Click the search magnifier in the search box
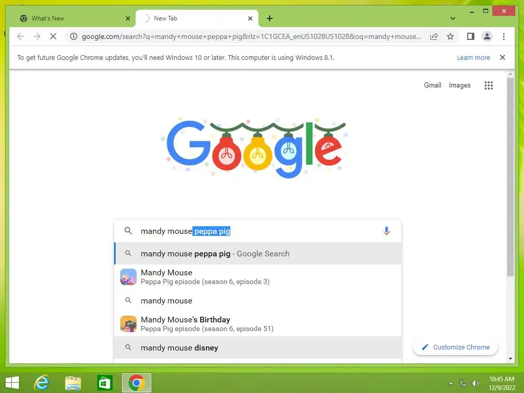The width and height of the screenshot is (524, 393). click(x=128, y=231)
